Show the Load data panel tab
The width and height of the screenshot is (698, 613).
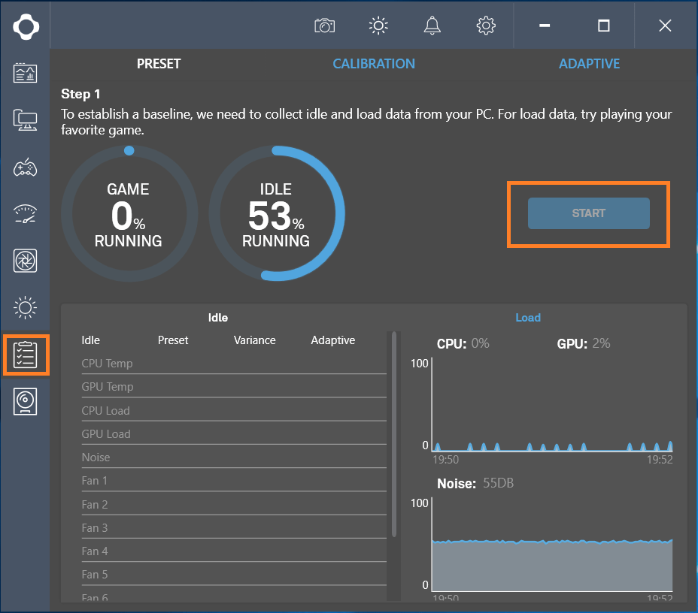pyautogui.click(x=527, y=318)
